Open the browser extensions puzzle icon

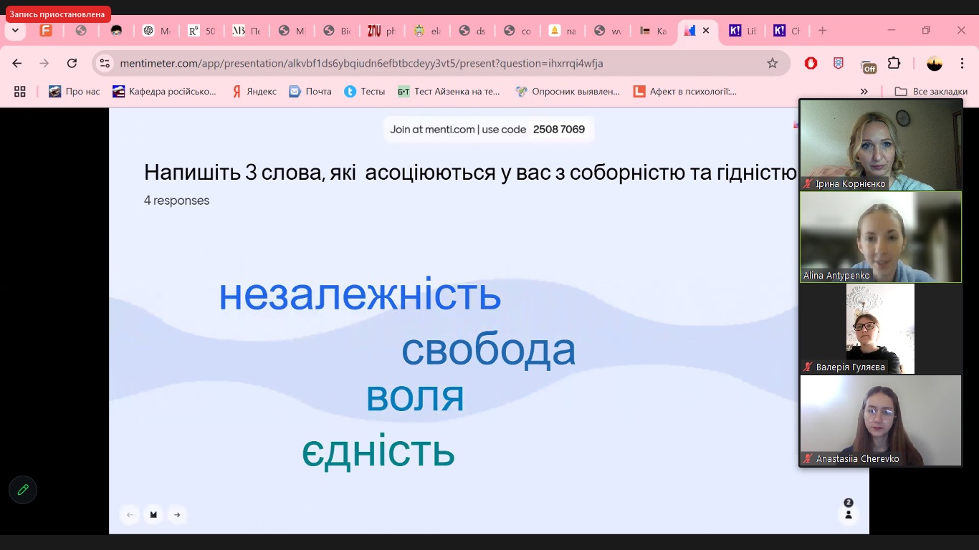(x=894, y=63)
